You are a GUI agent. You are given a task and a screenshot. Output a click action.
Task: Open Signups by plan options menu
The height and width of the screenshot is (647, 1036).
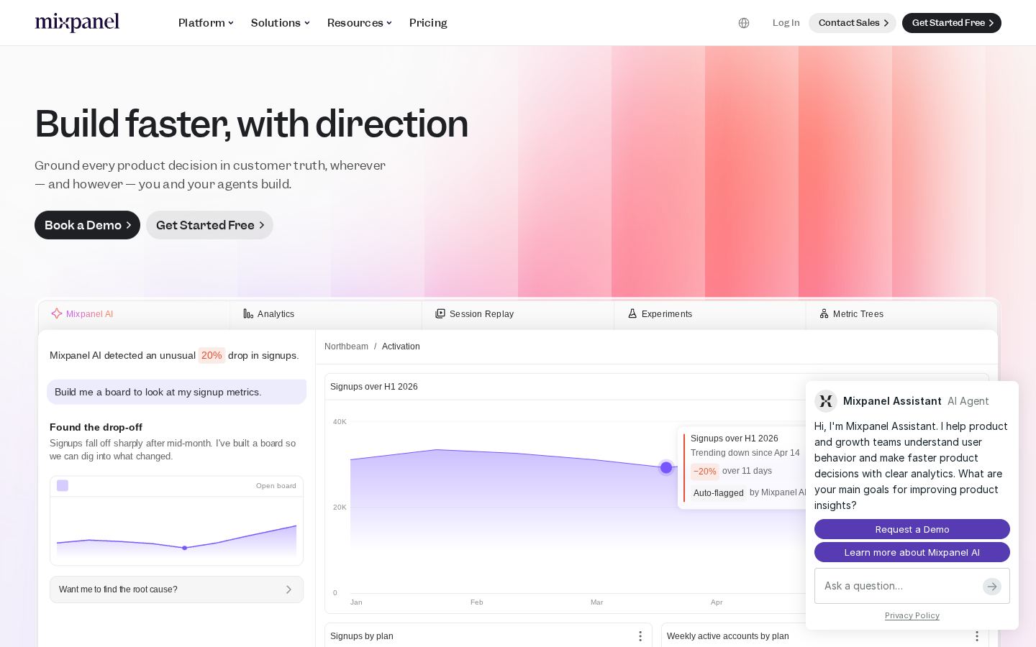coord(640,636)
